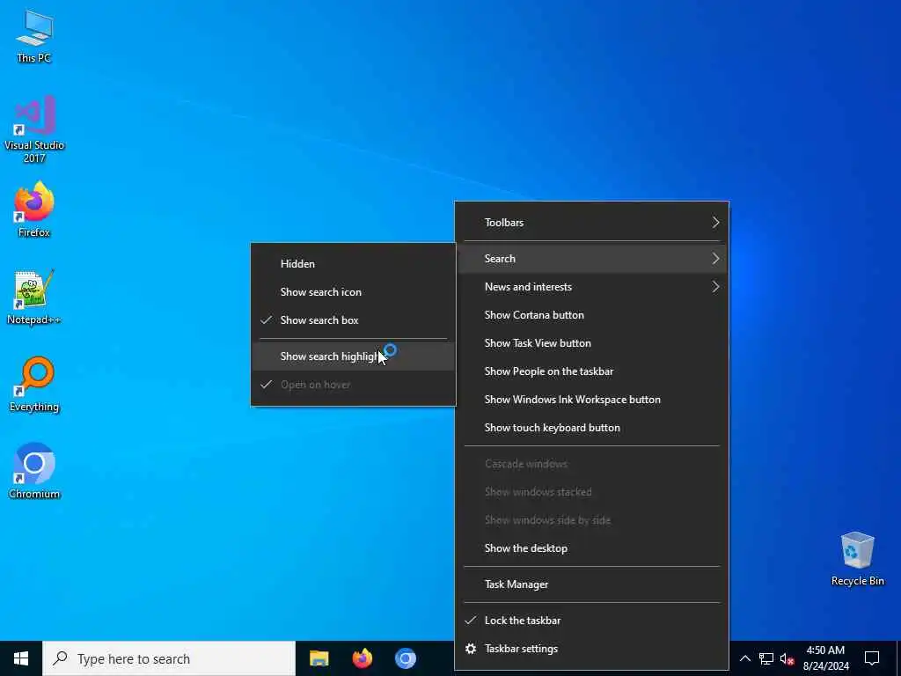The height and width of the screenshot is (676, 901).
Task: Open Taskbar settings
Action: coord(592,649)
